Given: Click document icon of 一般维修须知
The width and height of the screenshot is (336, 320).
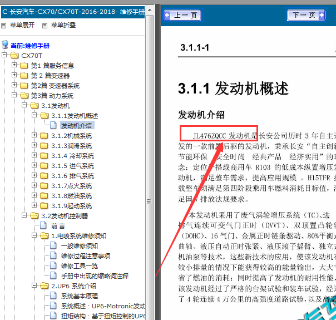Looking at the screenshot, I should tap(53, 245).
